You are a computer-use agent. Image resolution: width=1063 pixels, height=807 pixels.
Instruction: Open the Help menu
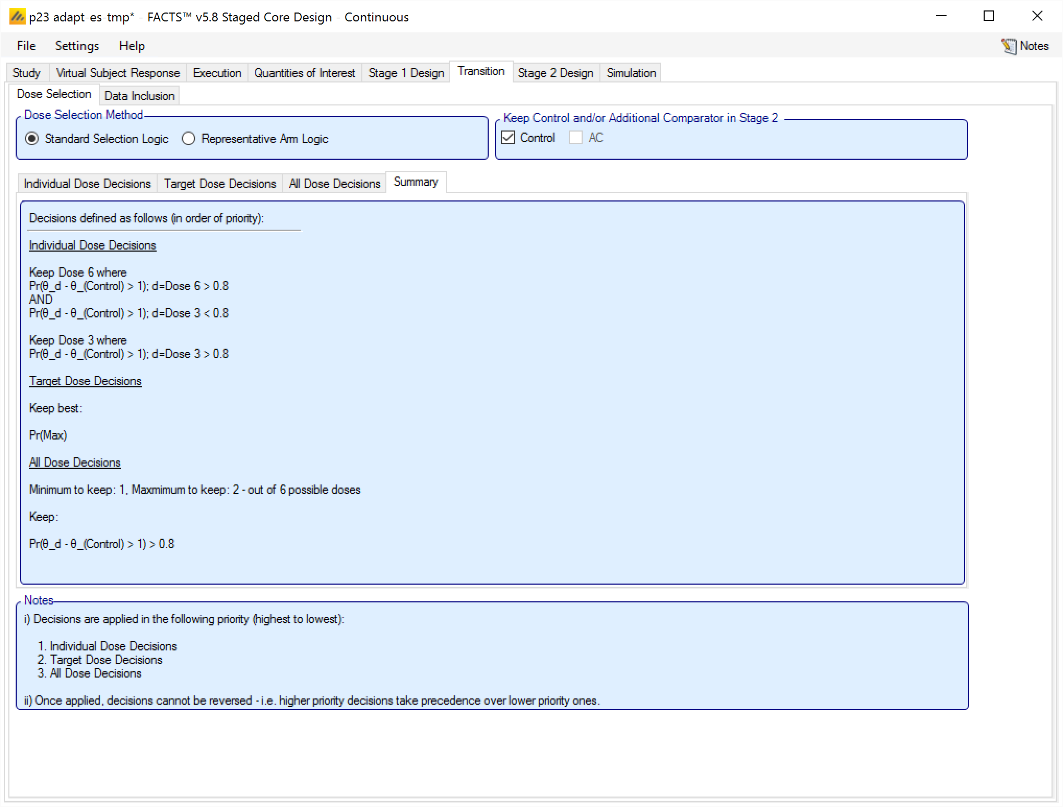[132, 46]
